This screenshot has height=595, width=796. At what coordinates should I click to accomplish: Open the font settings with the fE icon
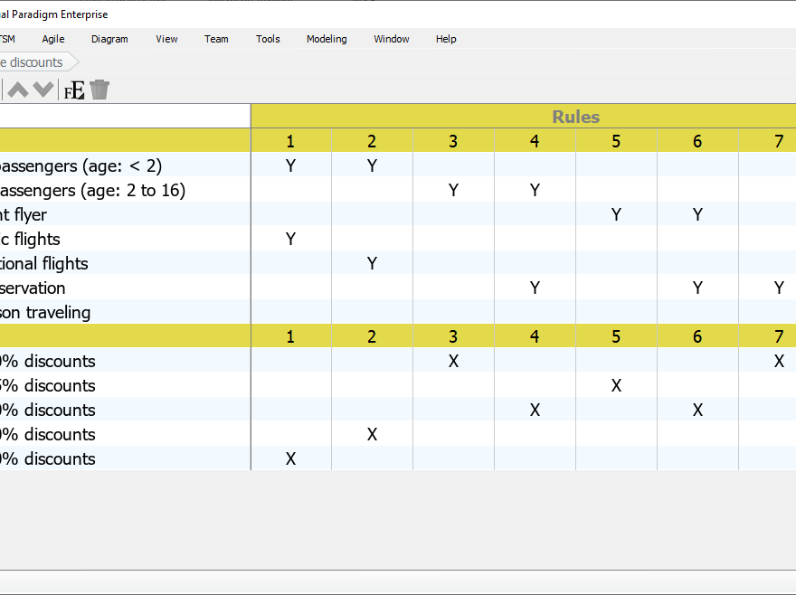coord(72,90)
